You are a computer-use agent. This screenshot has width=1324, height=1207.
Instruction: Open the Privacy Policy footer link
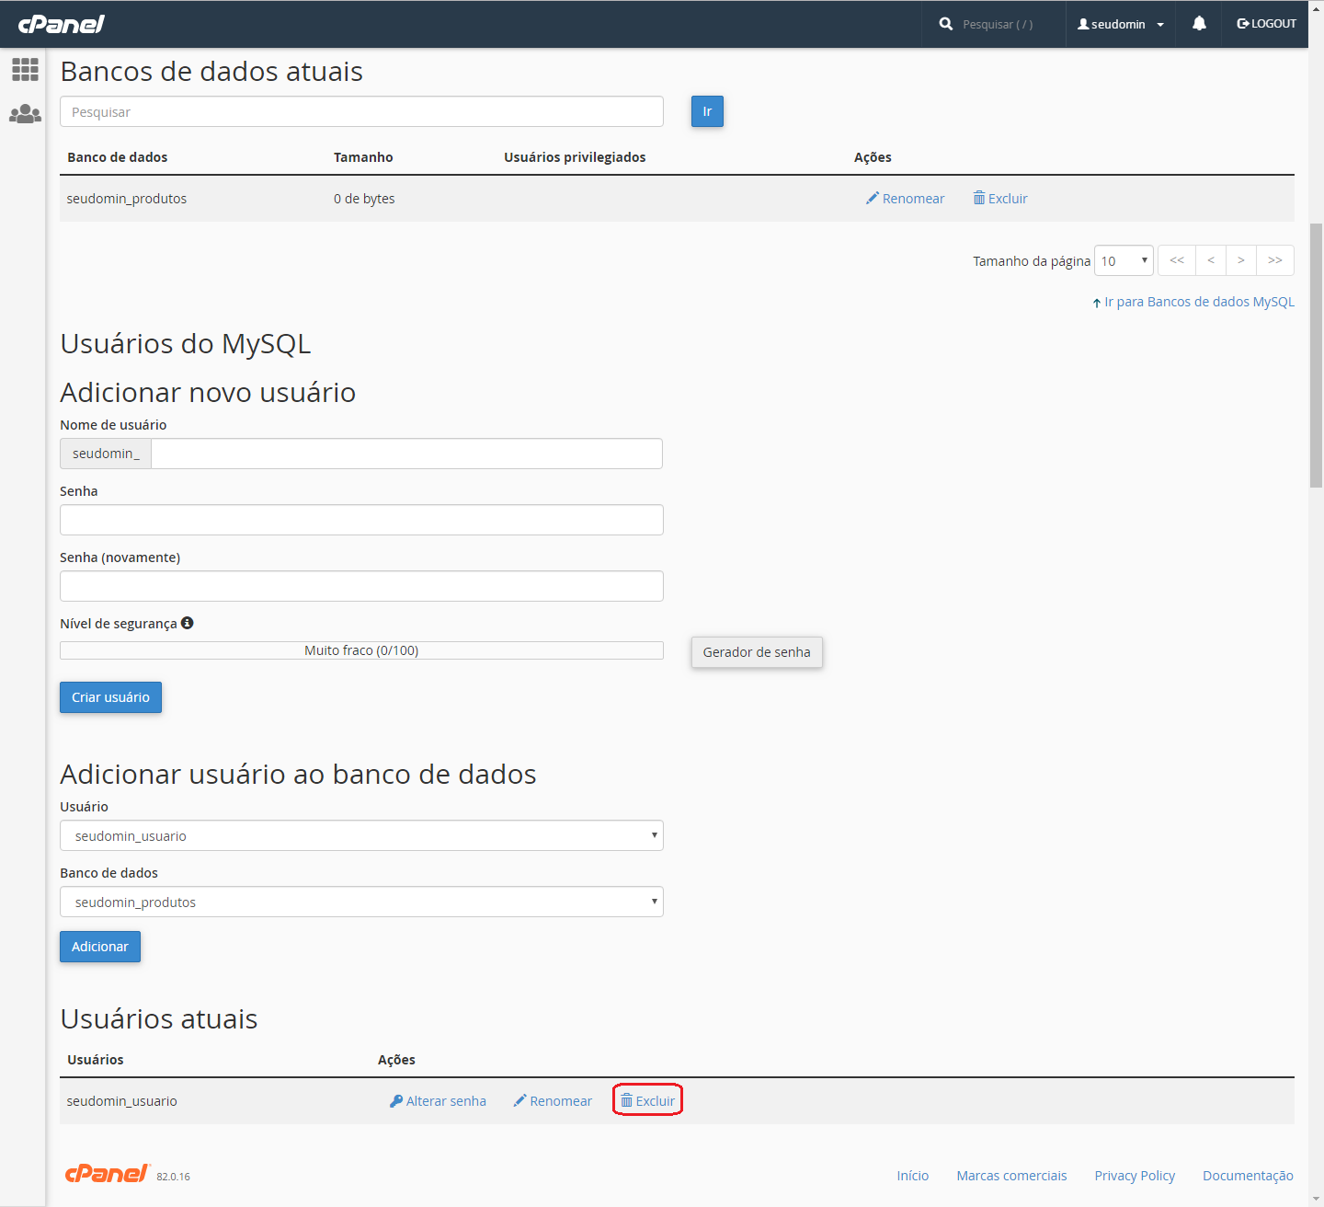pos(1135,1176)
